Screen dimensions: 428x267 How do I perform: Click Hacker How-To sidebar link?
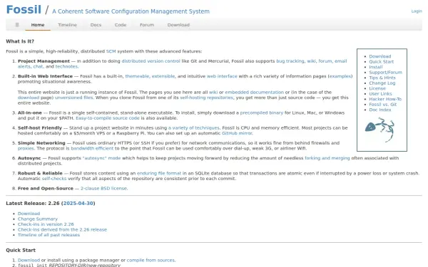point(385,99)
